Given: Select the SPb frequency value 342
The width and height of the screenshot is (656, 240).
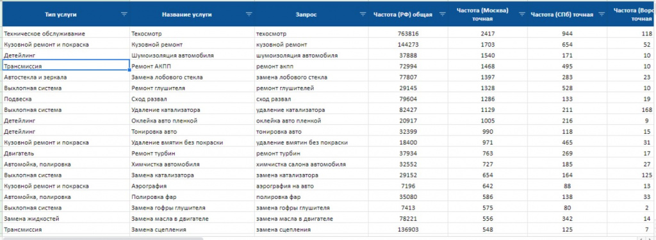Looking at the screenshot, I should (x=567, y=218).
